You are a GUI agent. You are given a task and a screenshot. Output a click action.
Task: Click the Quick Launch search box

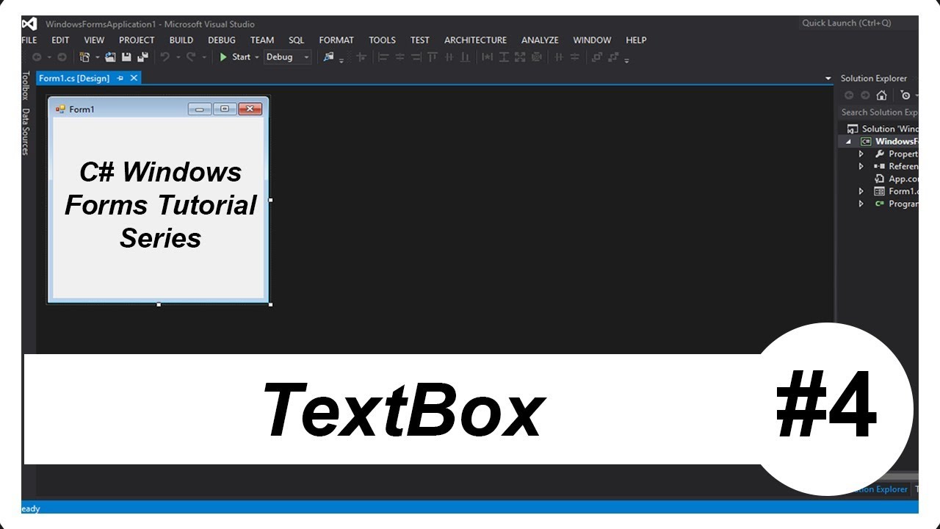coord(858,24)
